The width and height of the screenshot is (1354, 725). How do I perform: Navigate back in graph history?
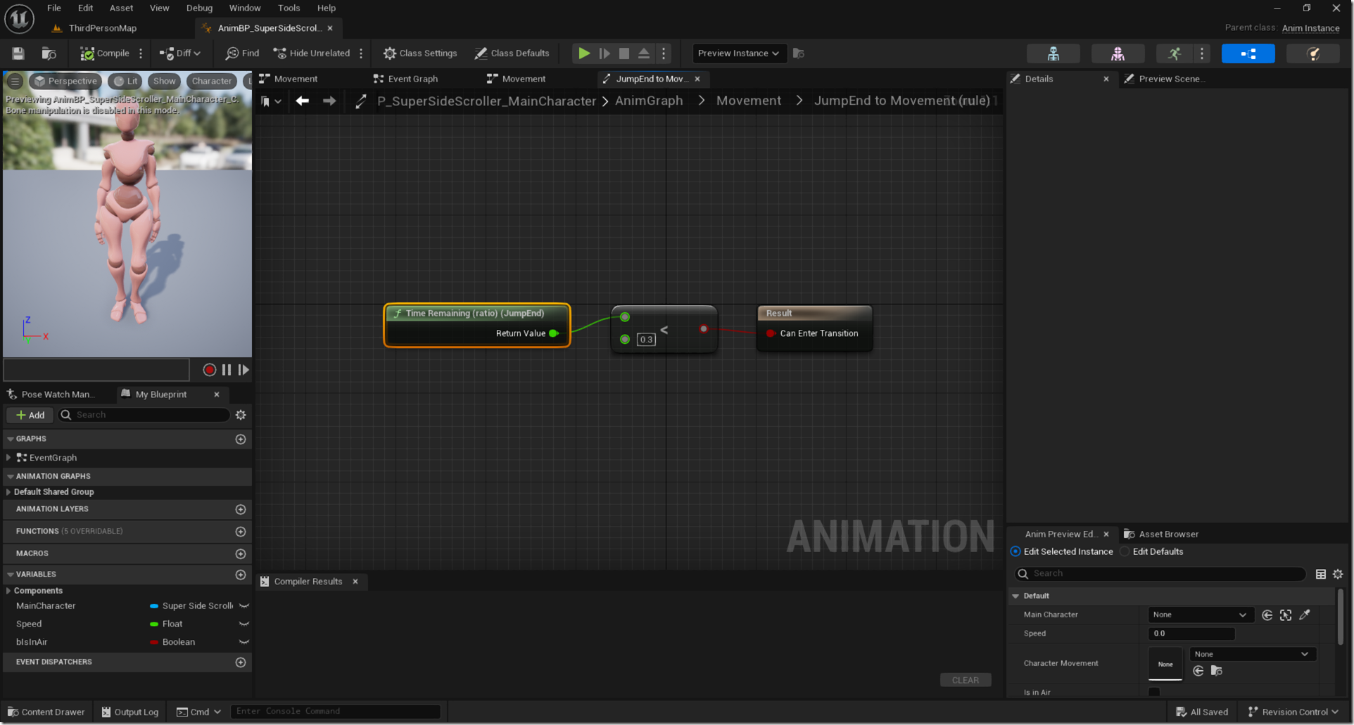click(x=303, y=101)
